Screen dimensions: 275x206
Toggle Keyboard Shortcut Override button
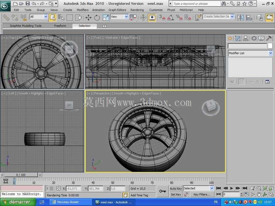(x=152, y=17)
